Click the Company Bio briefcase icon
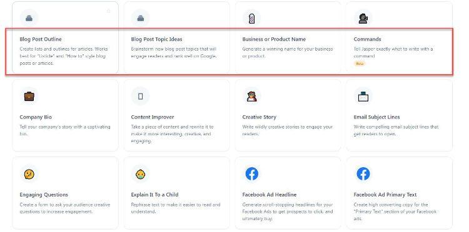469x232 pixels. (29, 96)
